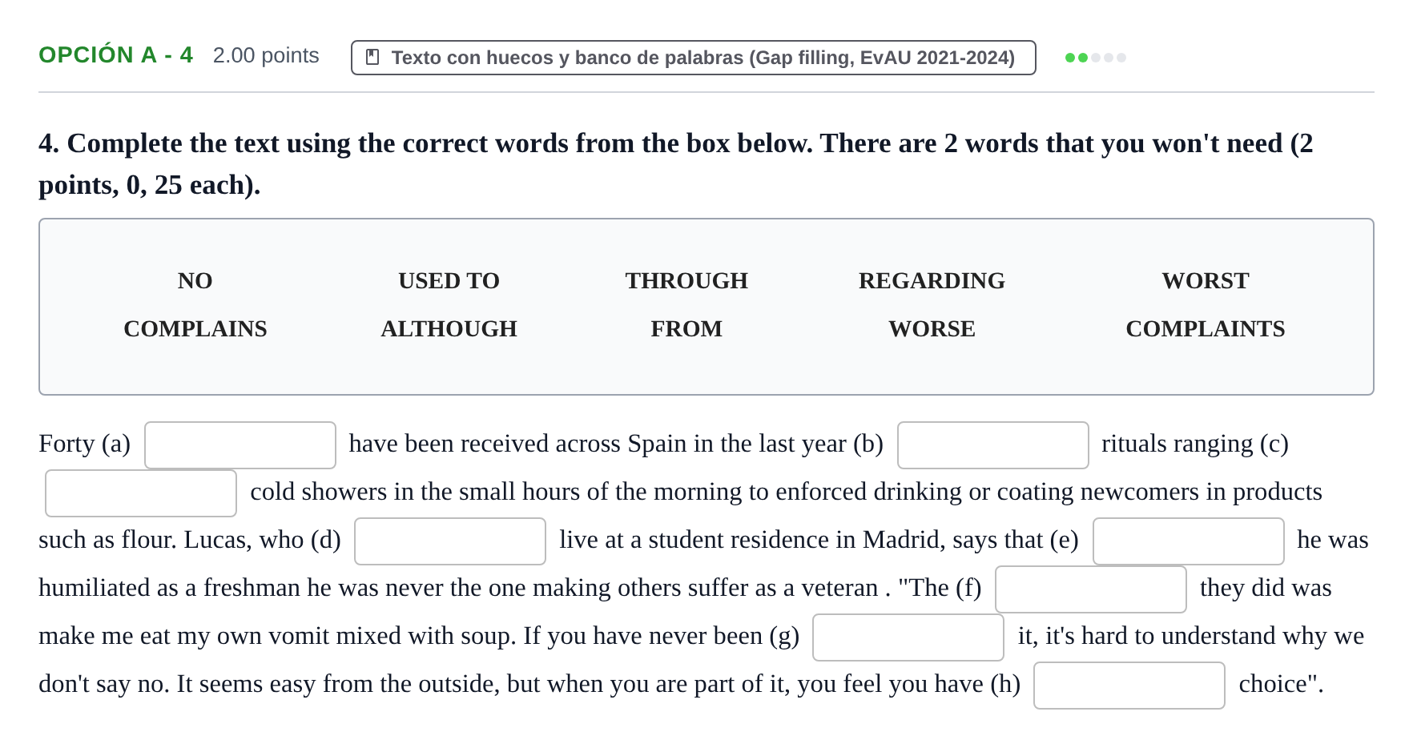
Task: Click the OPCIÓN A - 4 heading
Action: [116, 54]
